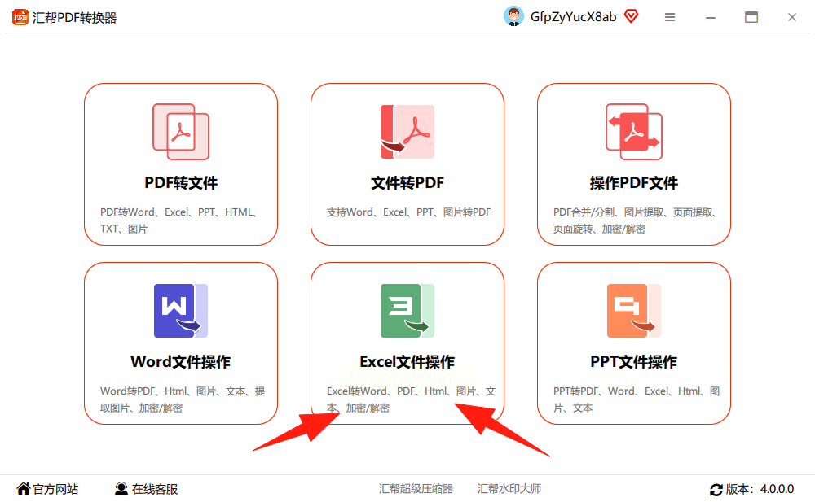Viewport: 815px width, 502px height.
Task: Click the version refresh icon
Action: [716, 489]
